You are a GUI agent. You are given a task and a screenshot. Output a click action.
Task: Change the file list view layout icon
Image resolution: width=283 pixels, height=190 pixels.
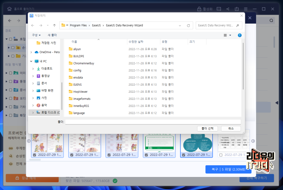[225, 35]
